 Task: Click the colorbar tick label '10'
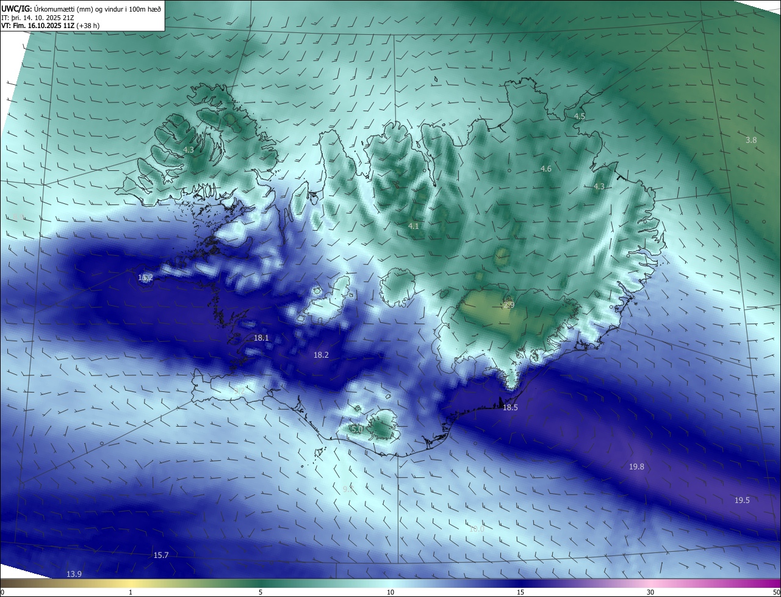click(x=390, y=592)
